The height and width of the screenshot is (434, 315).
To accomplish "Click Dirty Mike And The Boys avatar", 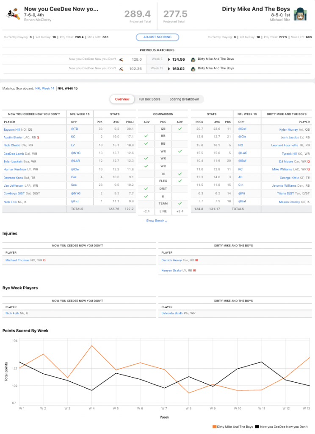I will 300,14.
